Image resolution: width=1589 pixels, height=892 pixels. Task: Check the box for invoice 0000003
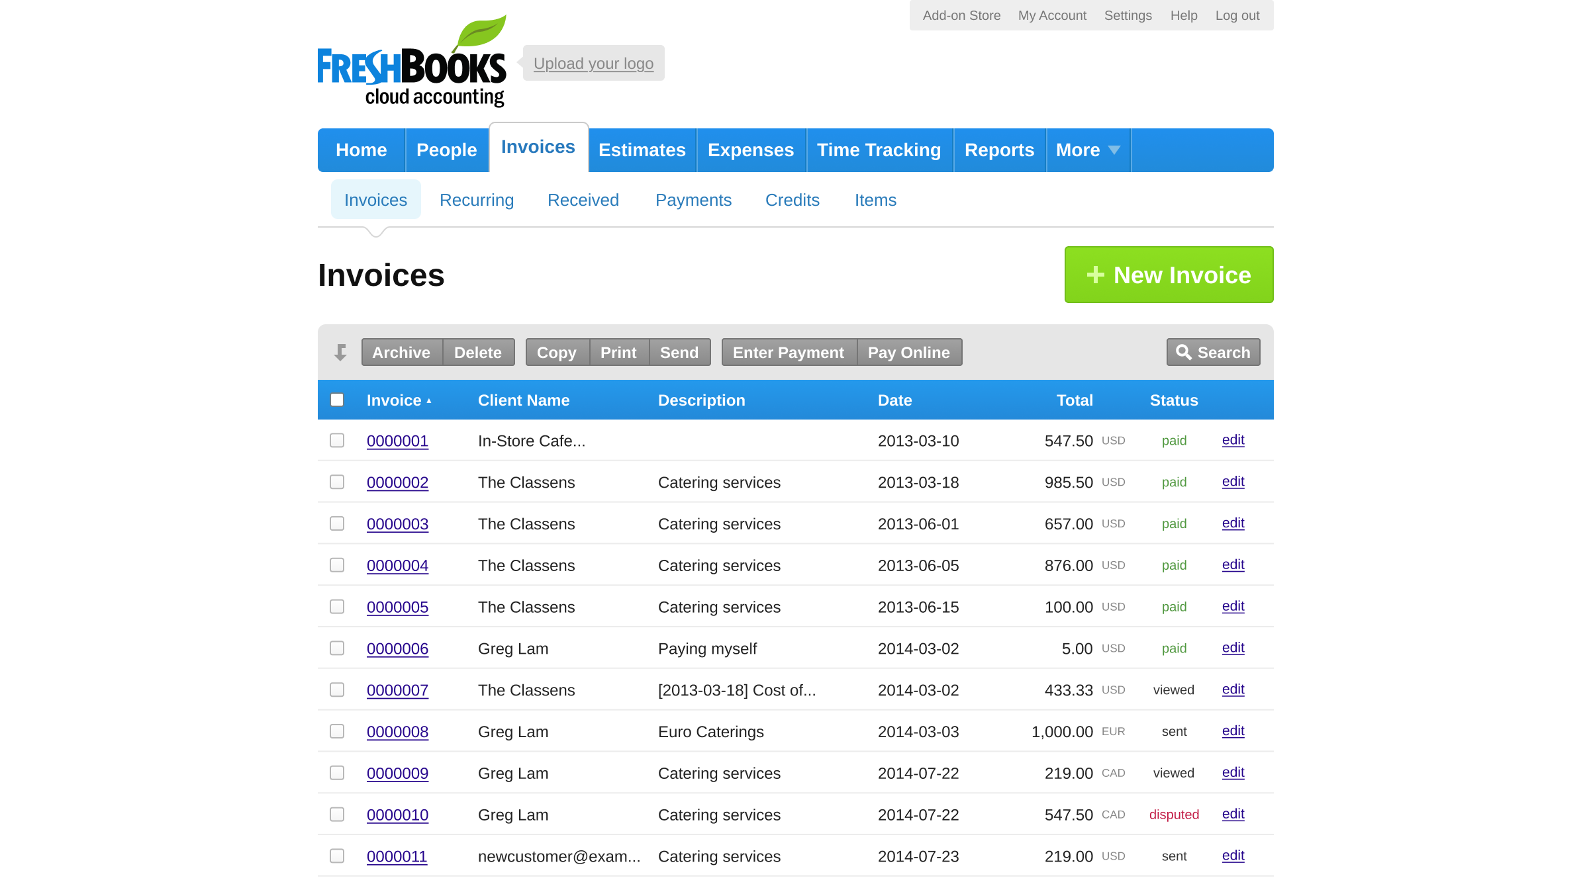tap(337, 524)
